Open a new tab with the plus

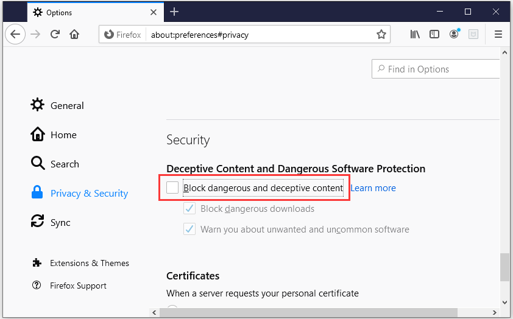point(174,12)
